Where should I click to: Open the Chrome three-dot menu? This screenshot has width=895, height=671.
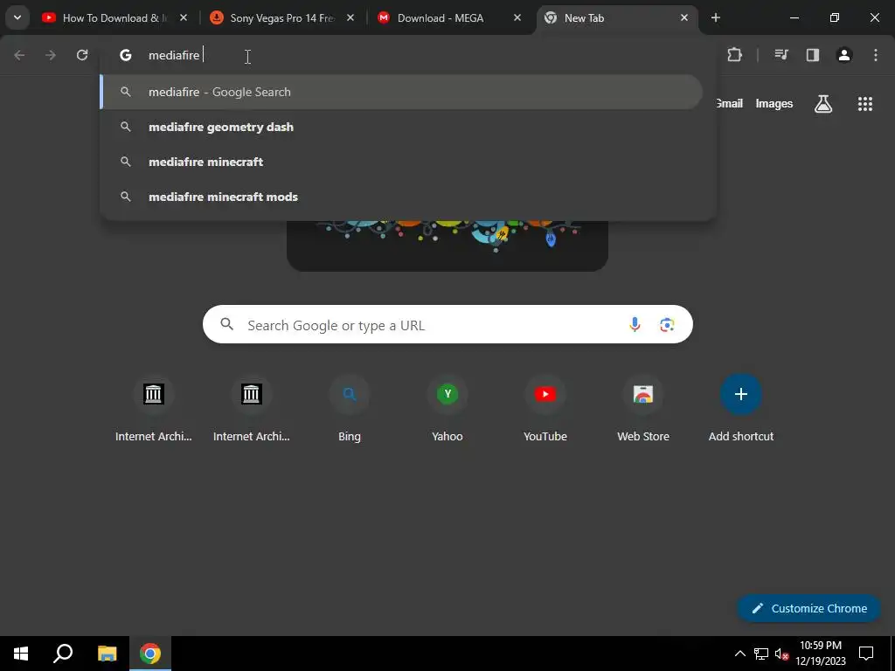point(876,55)
